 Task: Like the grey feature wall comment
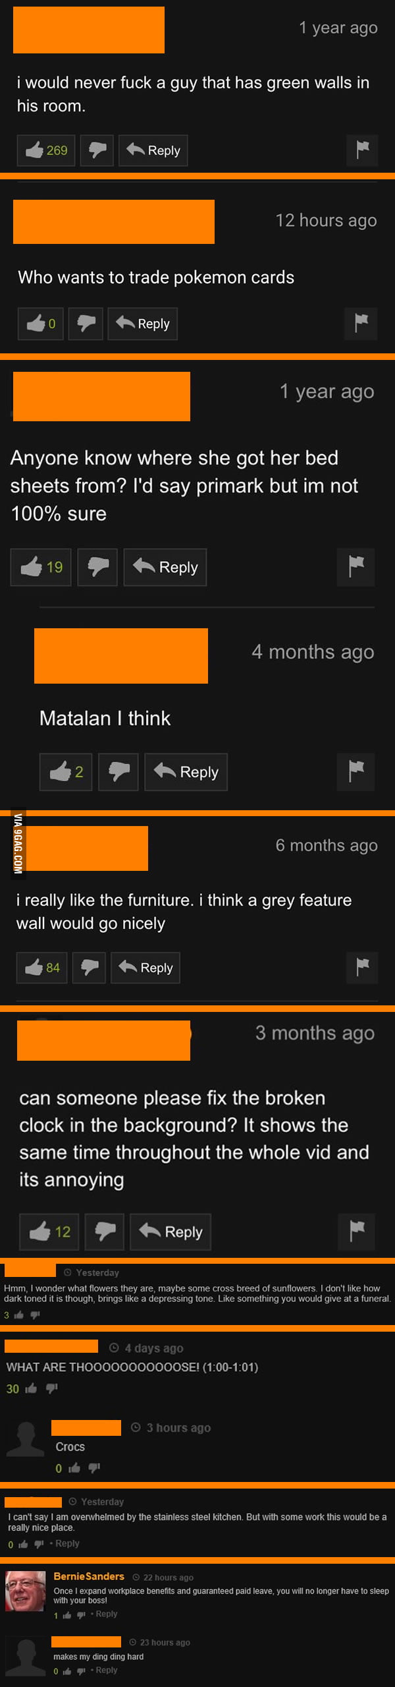42,968
